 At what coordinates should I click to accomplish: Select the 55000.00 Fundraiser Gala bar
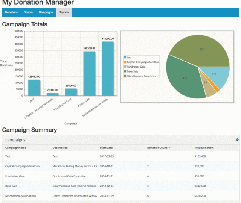pos(71,92)
